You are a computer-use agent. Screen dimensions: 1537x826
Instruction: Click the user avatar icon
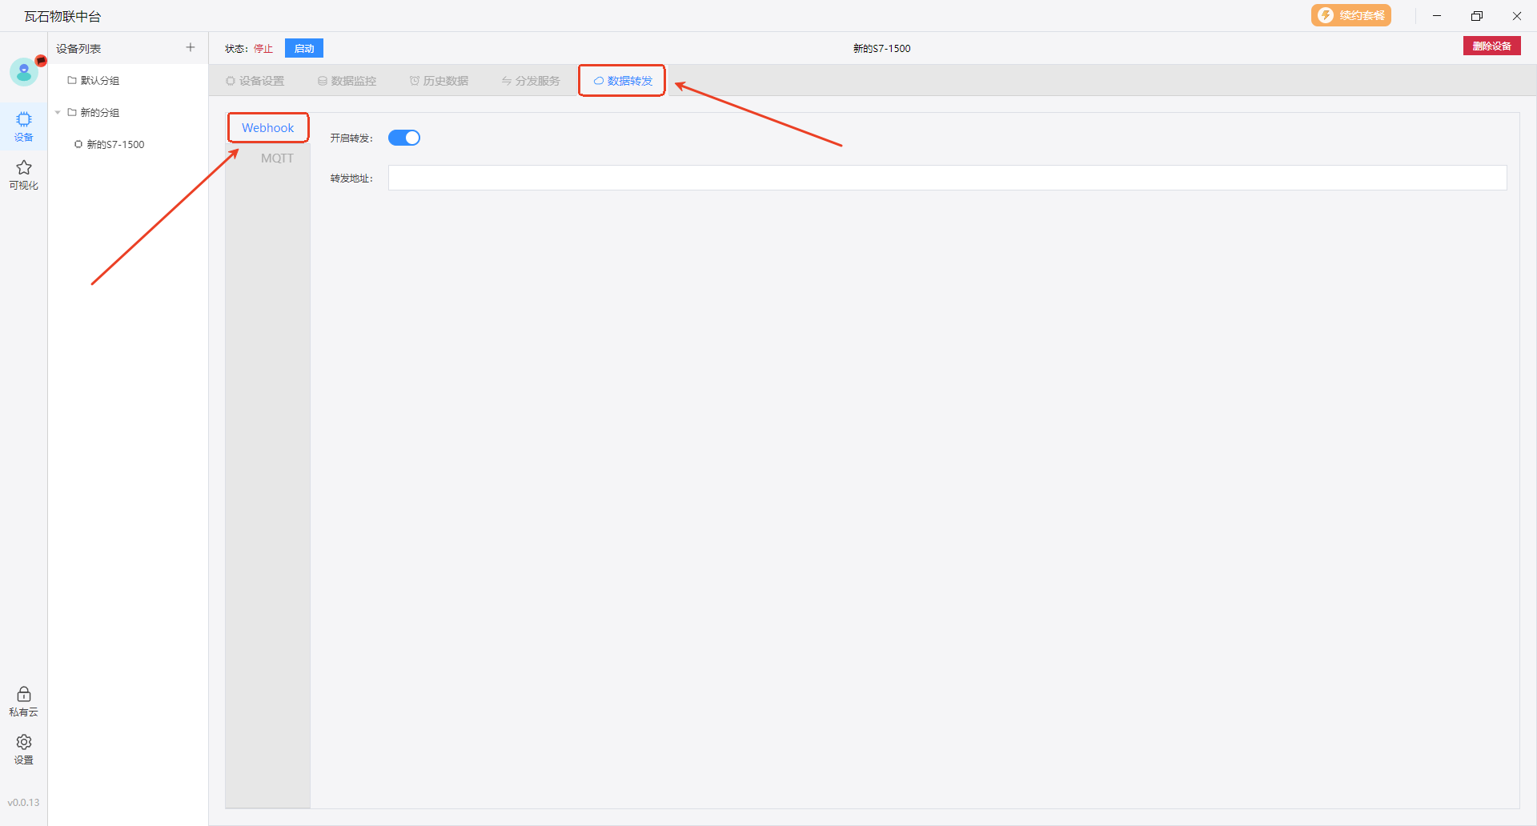click(24, 73)
